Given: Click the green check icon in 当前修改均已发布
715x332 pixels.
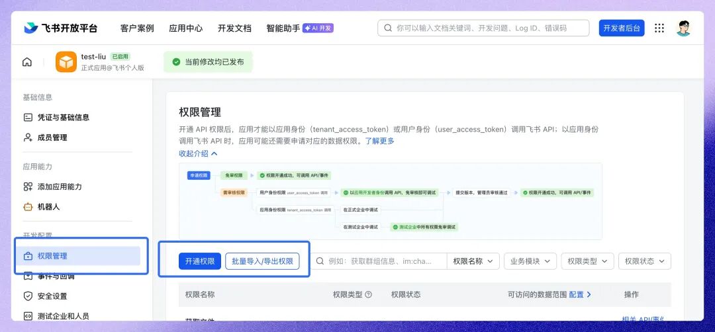Looking at the screenshot, I should (177, 62).
